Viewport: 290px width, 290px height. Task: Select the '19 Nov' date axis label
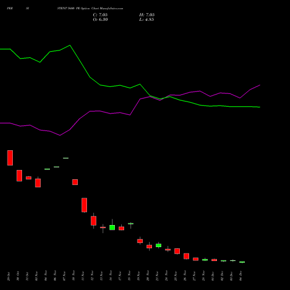pyautogui.click(x=139, y=276)
